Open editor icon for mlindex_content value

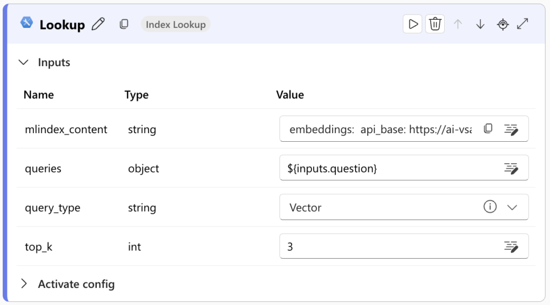[x=511, y=129]
